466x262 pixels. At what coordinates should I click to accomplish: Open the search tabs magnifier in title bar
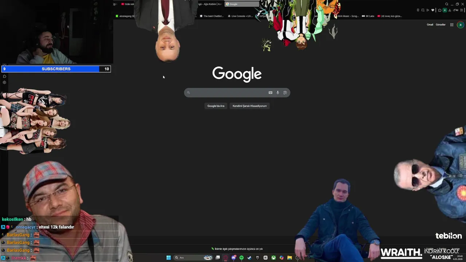tap(447, 4)
